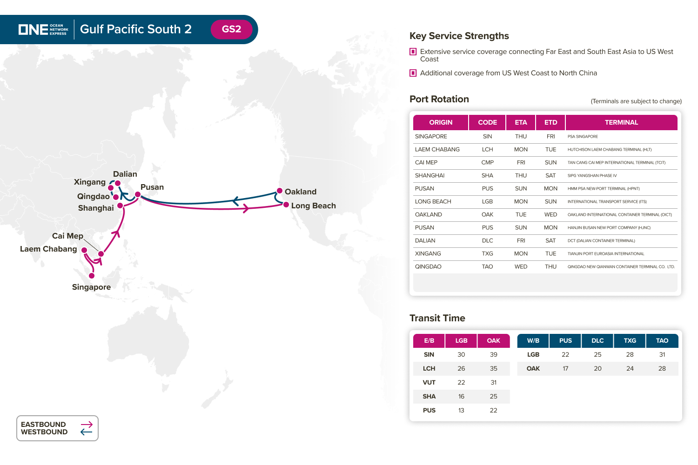Click the GS2 service badge
This screenshot has width=698, height=465.
click(231, 29)
